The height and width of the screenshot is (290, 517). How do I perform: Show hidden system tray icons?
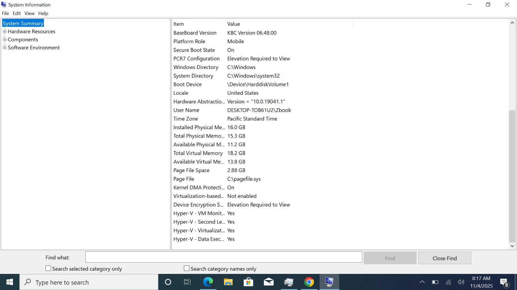(x=422, y=282)
